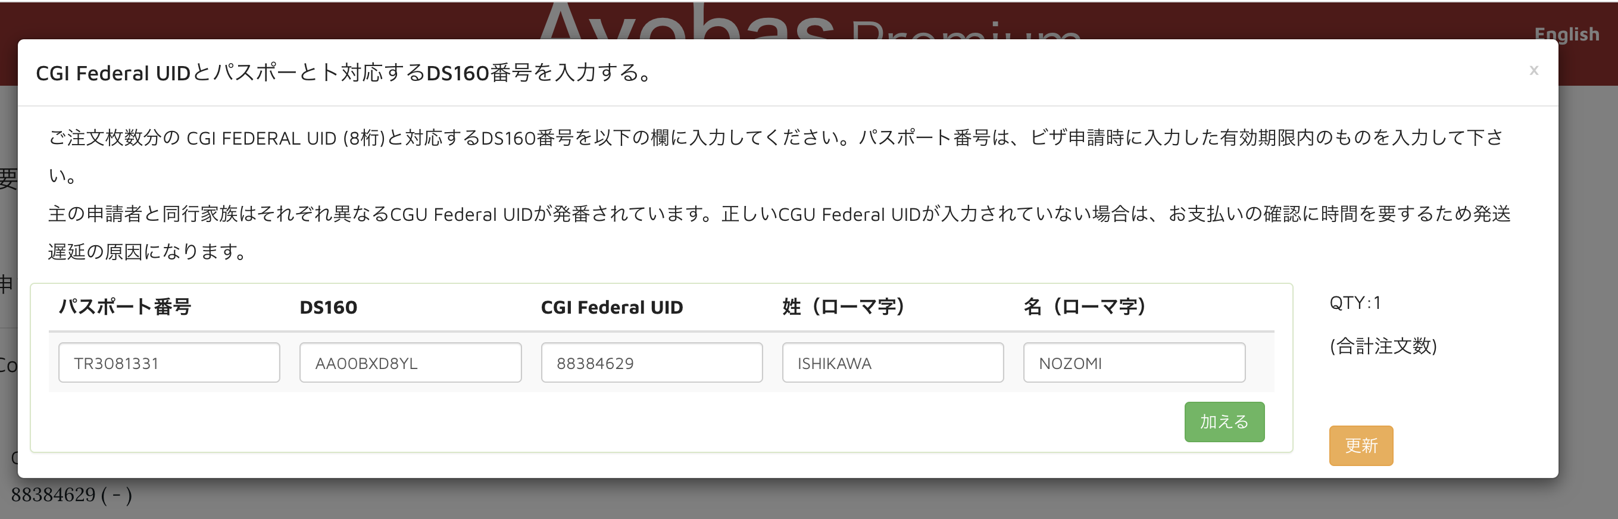This screenshot has height=519, width=1618.
Task: Click the 姓（ローマ字）column header
Action: (843, 307)
